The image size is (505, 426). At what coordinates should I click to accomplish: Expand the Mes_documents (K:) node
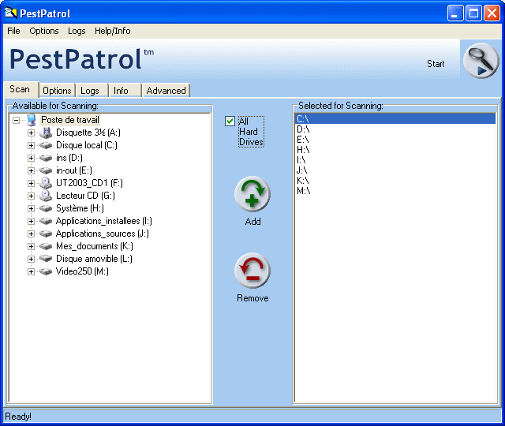click(31, 246)
